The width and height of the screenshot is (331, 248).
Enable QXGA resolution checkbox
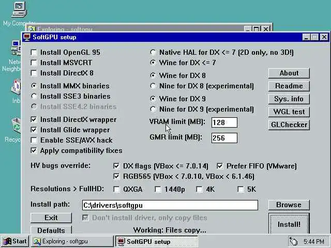click(x=116, y=189)
